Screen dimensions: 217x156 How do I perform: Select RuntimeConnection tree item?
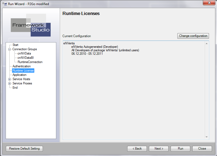click(30, 62)
